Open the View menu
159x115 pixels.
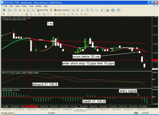coord(11,6)
